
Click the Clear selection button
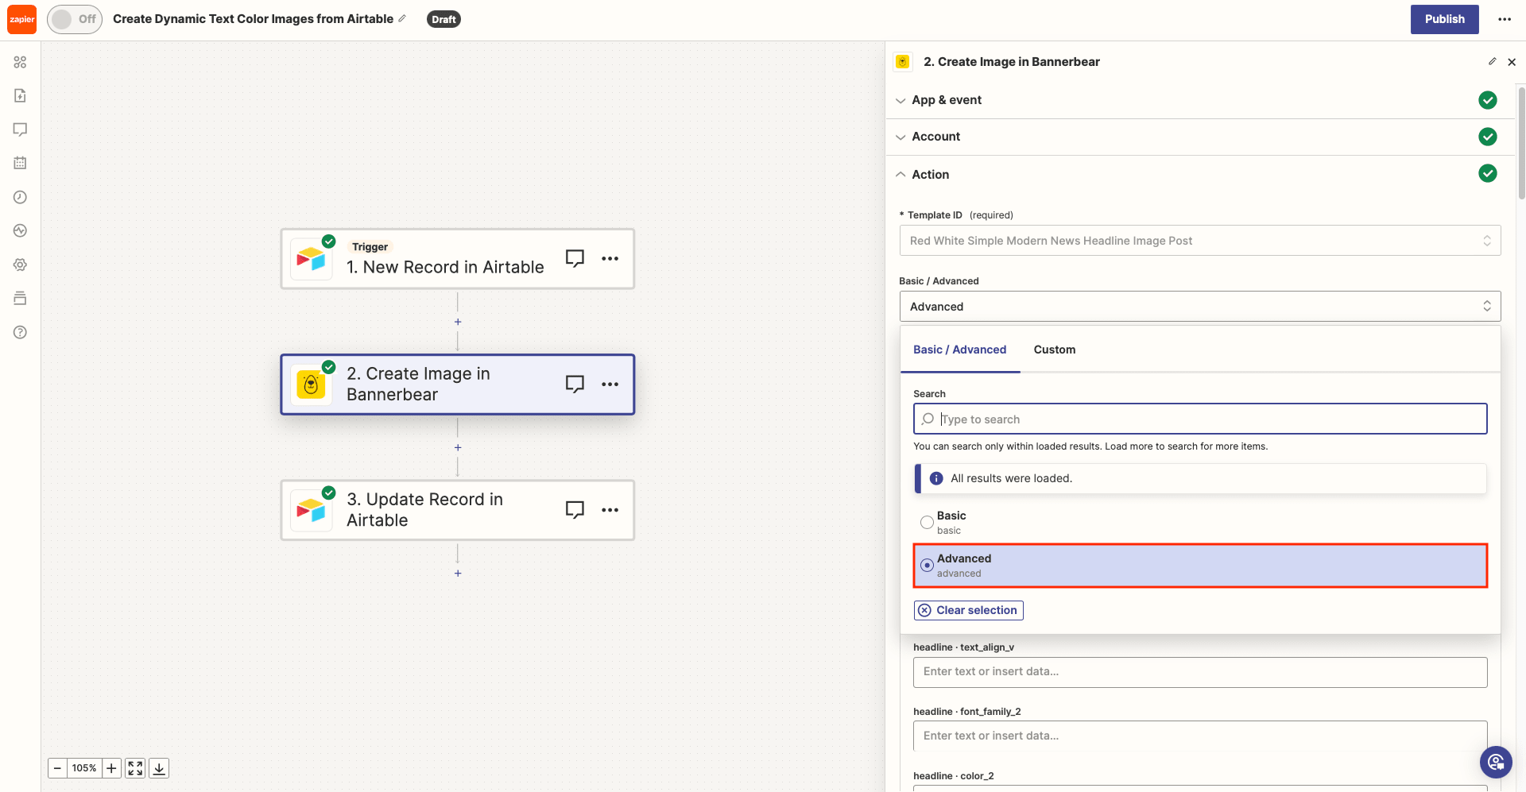pos(967,610)
